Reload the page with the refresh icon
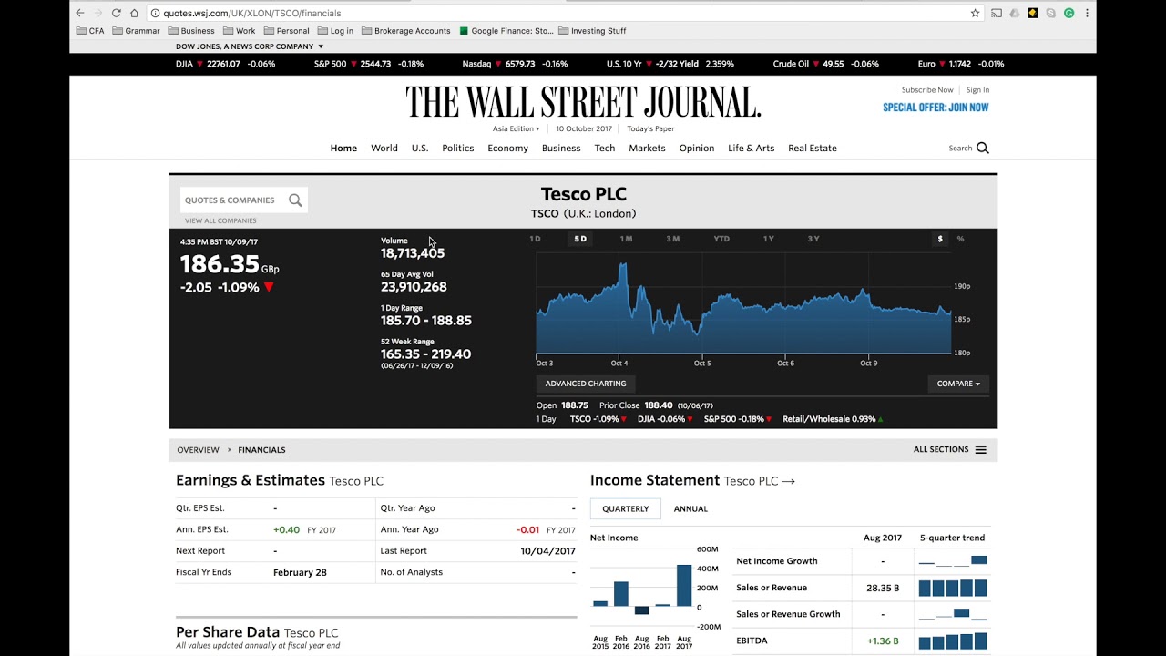The height and width of the screenshot is (656, 1166). click(117, 13)
